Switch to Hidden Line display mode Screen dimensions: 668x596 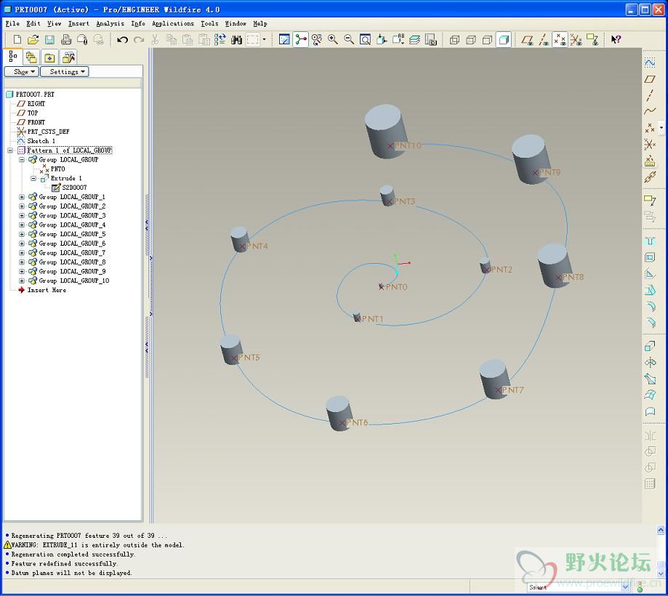(471, 40)
